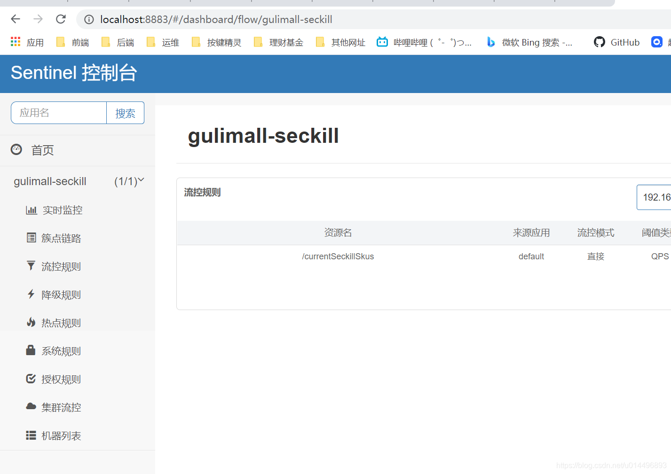Viewport: 671px width, 474px height.
Task: Click the QPS threshold type cell
Action: (660, 256)
